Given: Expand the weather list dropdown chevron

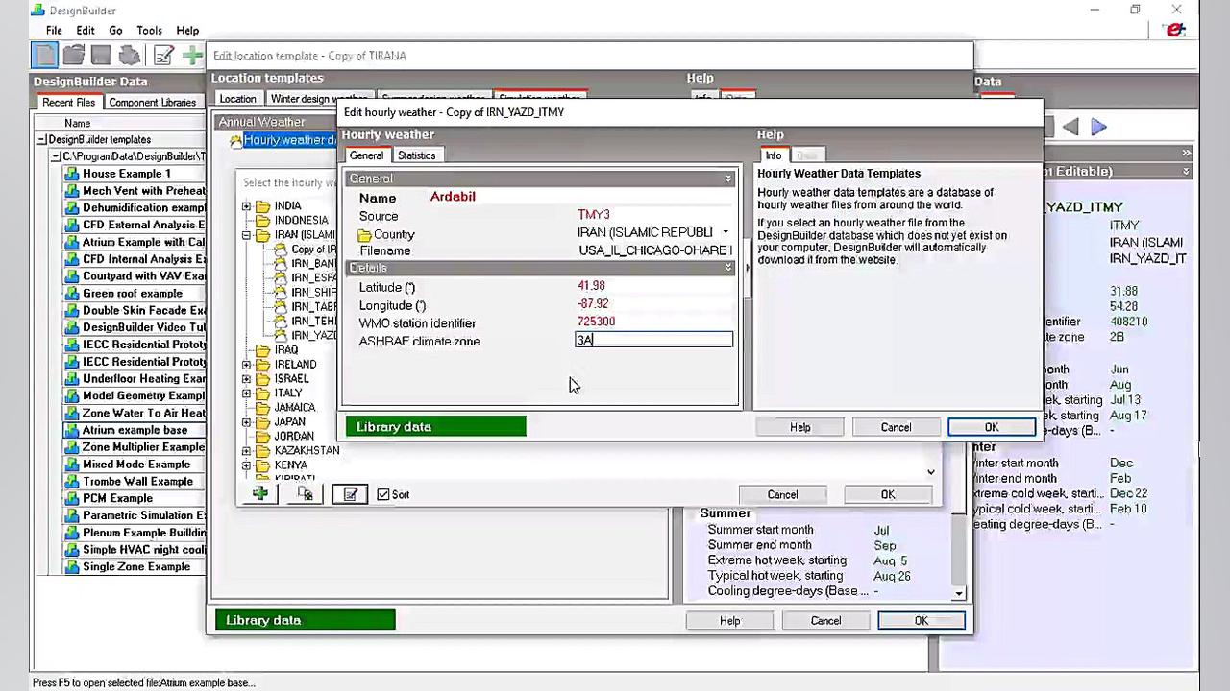Looking at the screenshot, I should pyautogui.click(x=930, y=471).
